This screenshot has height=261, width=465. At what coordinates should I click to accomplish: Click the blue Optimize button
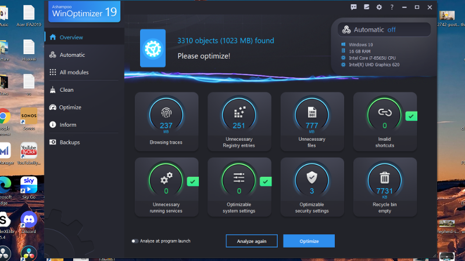click(309, 241)
